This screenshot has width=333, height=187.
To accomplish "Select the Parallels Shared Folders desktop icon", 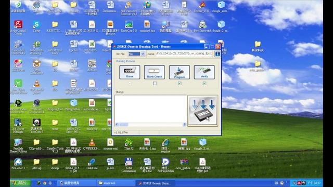I will tap(18, 145).
